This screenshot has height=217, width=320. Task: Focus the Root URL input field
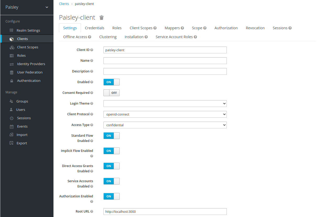165,212
